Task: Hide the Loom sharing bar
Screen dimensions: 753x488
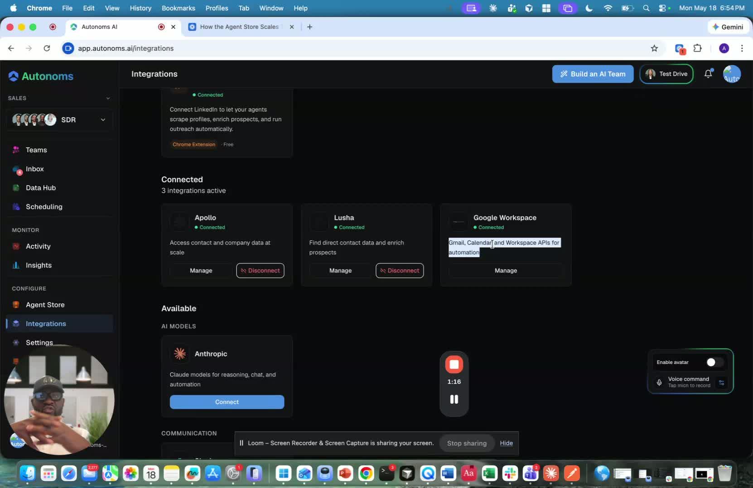Action: pyautogui.click(x=506, y=443)
